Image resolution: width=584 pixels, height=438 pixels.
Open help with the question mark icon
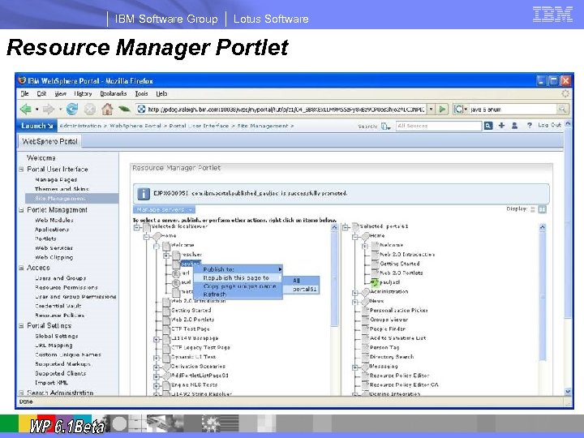[x=529, y=126]
